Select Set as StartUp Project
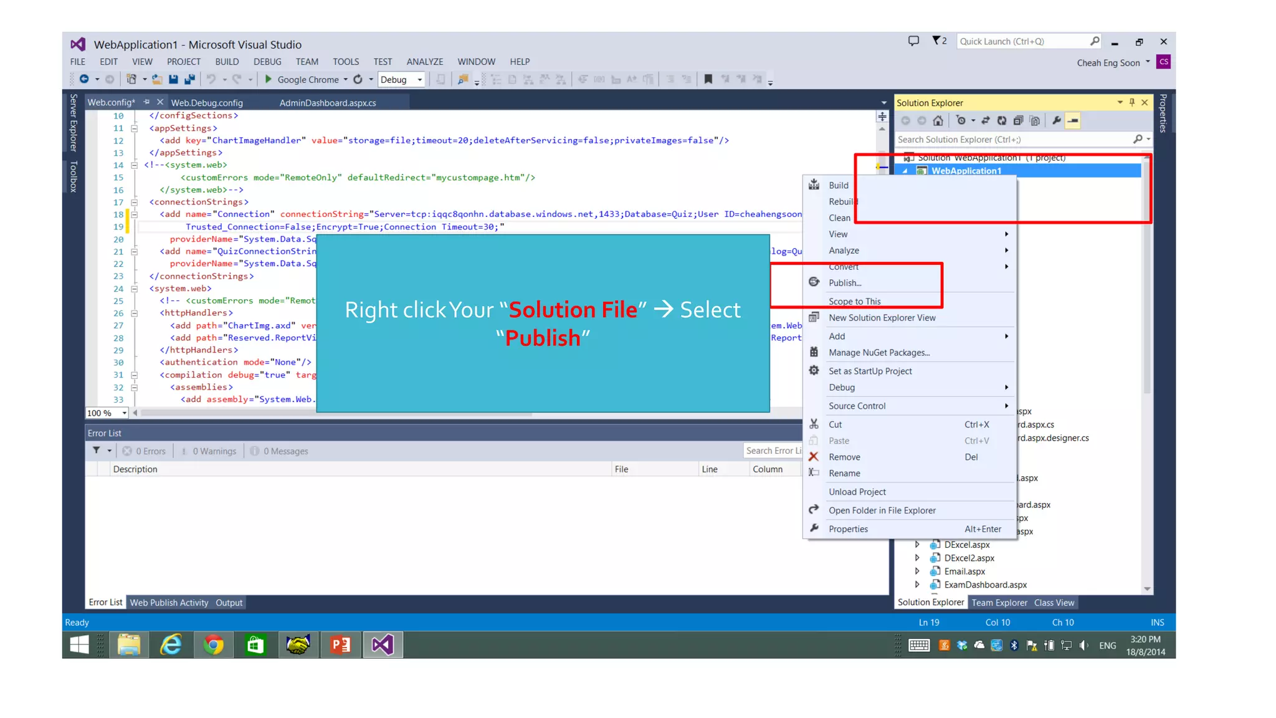Image resolution: width=1276 pixels, height=718 pixels. [870, 371]
